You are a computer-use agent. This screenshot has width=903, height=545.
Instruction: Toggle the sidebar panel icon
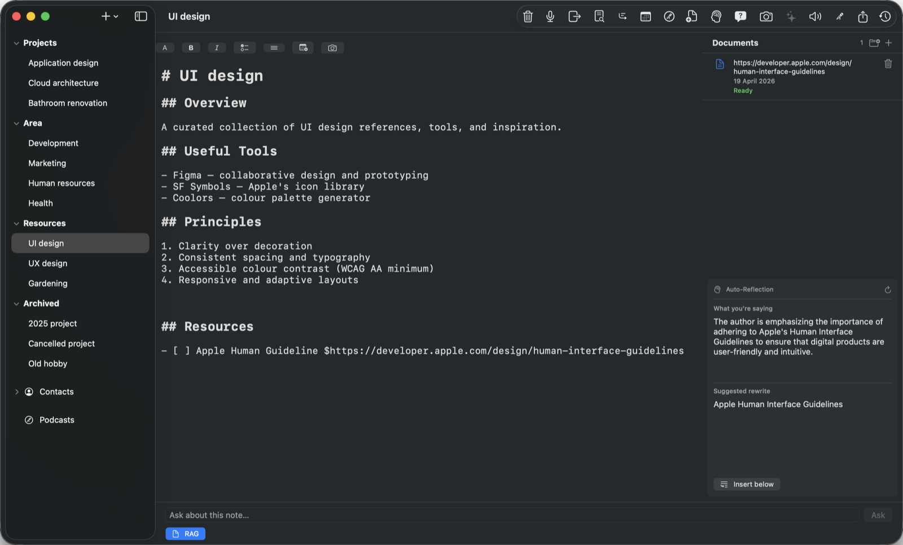click(x=141, y=16)
